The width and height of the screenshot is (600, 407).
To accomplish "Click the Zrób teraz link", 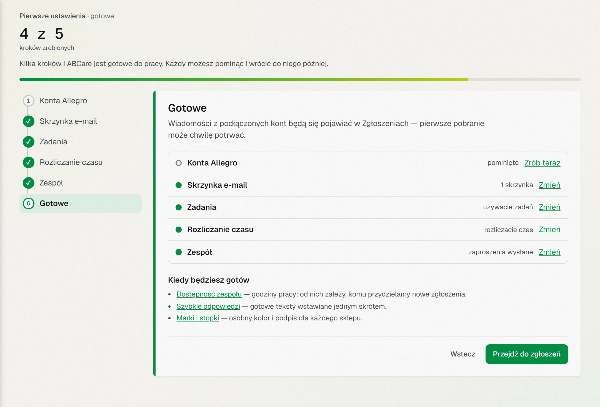I will pyautogui.click(x=542, y=163).
